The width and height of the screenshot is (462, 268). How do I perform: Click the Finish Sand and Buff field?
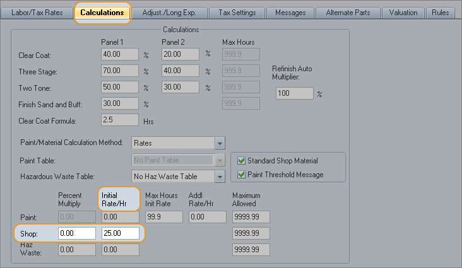point(120,103)
